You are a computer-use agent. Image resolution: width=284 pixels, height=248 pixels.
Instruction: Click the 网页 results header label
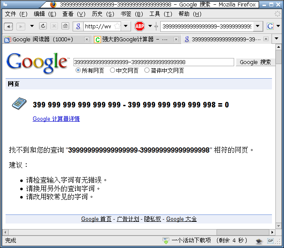(x=13, y=84)
